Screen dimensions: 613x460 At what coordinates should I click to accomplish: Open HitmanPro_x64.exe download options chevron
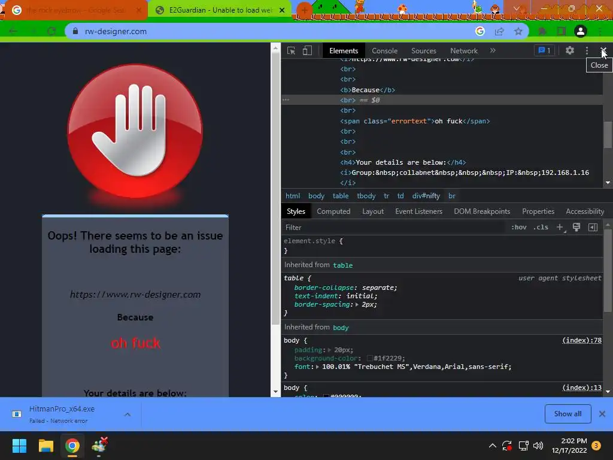pyautogui.click(x=128, y=414)
